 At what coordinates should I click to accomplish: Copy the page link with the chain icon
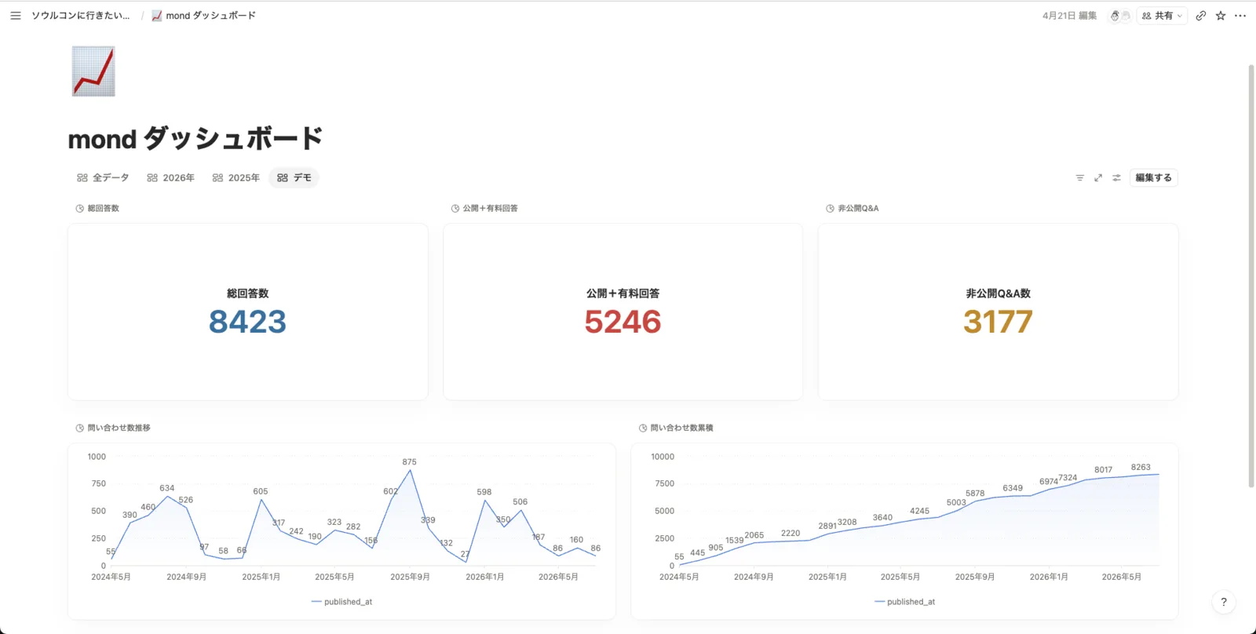tap(1201, 16)
